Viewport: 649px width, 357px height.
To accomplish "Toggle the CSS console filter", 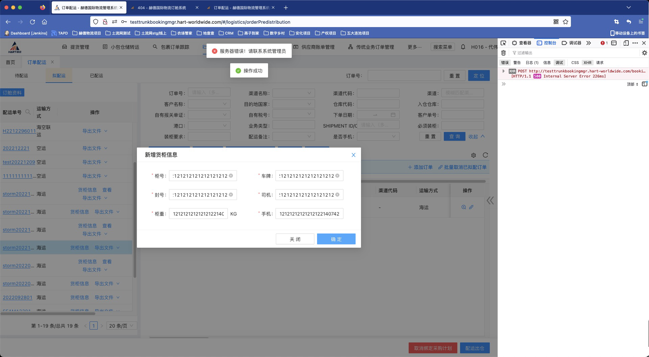I will click(x=575, y=63).
